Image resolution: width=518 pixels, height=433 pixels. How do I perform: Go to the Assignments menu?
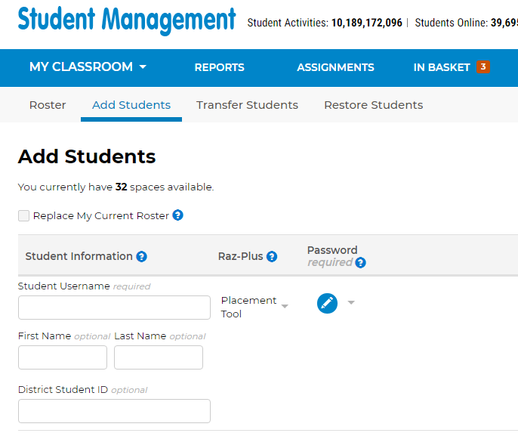(x=335, y=67)
